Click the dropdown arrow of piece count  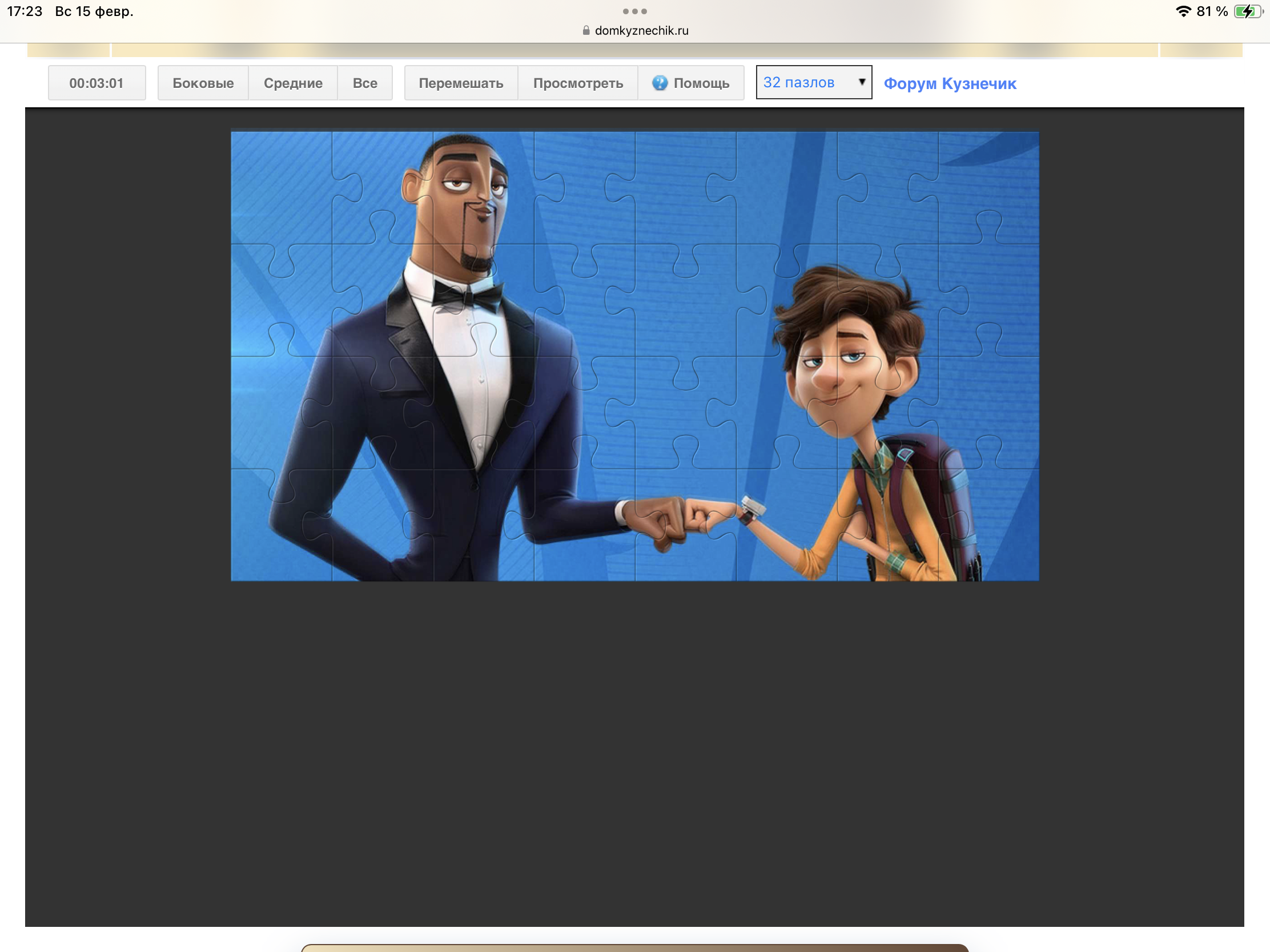[861, 82]
